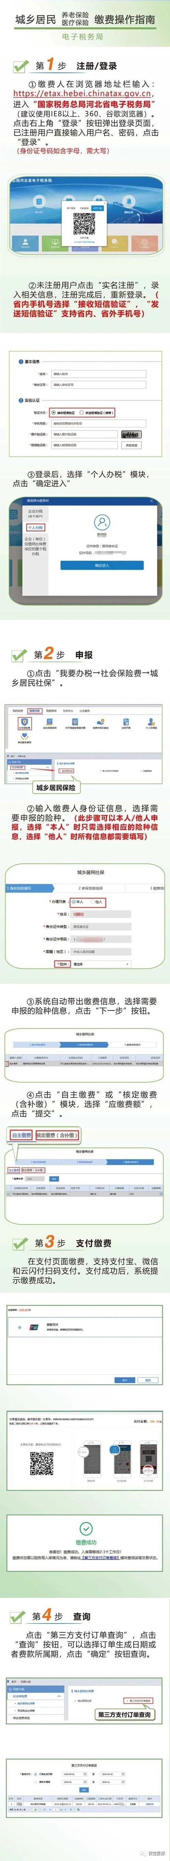Expand the 身份证件类型 dropdown

coord(101,926)
